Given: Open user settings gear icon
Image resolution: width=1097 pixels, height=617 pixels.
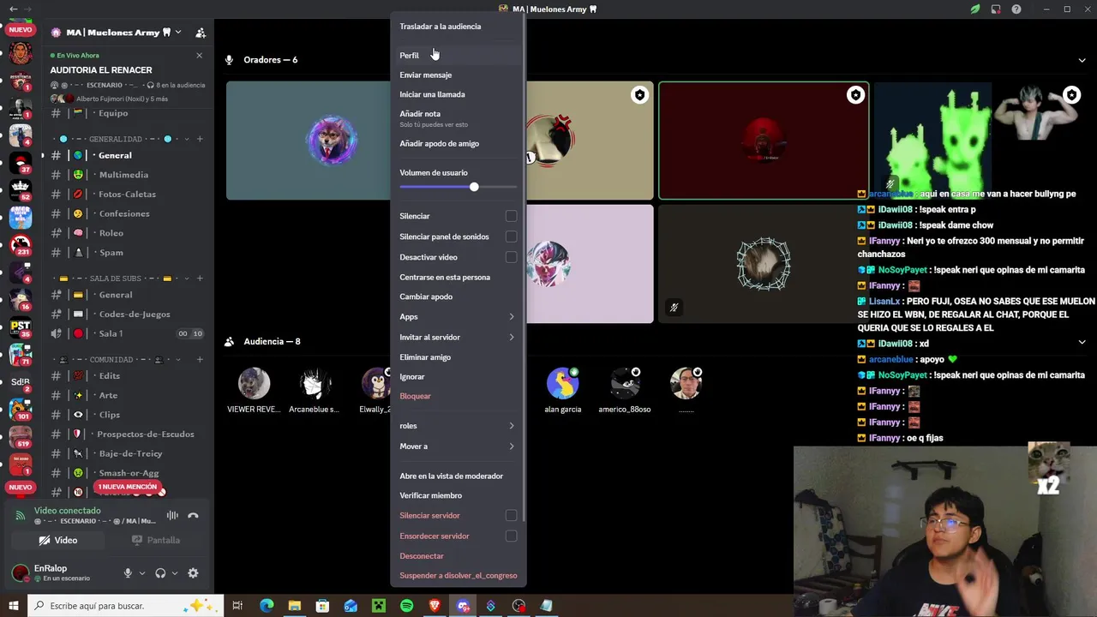Looking at the screenshot, I should tap(193, 573).
